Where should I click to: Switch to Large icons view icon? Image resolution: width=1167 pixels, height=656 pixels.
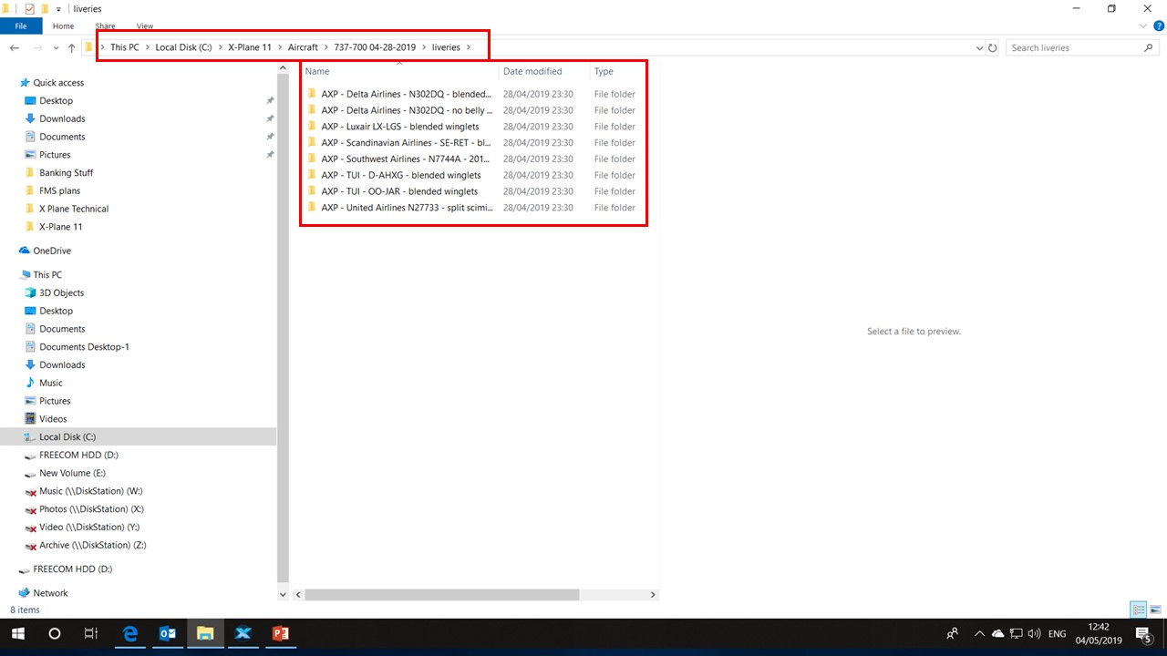coord(1155,610)
